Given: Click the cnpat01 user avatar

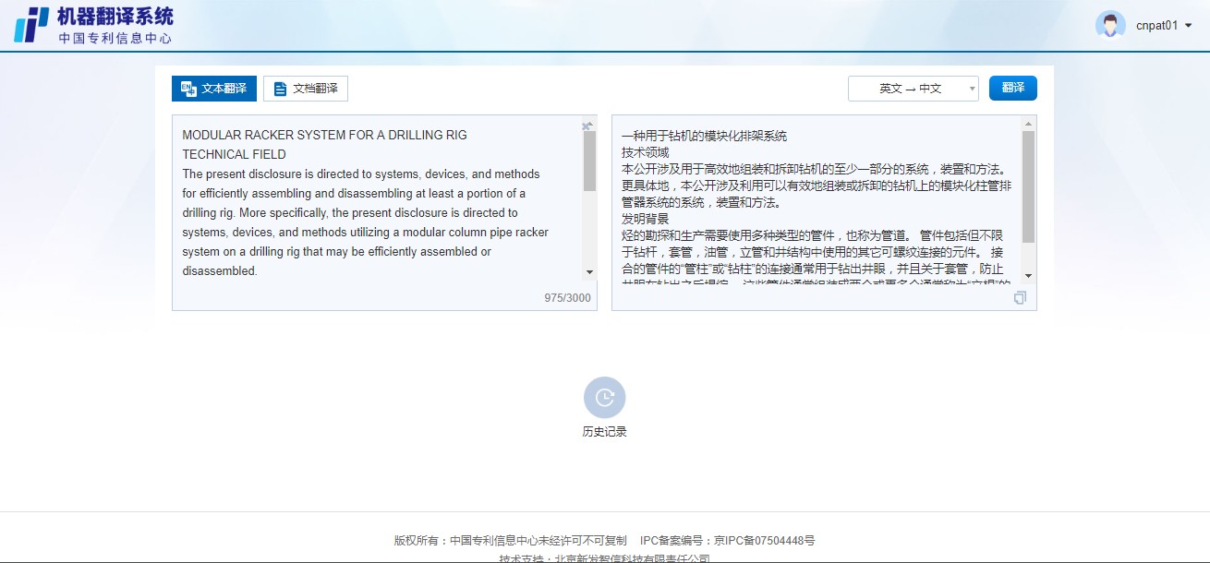Looking at the screenshot, I should click(1109, 25).
